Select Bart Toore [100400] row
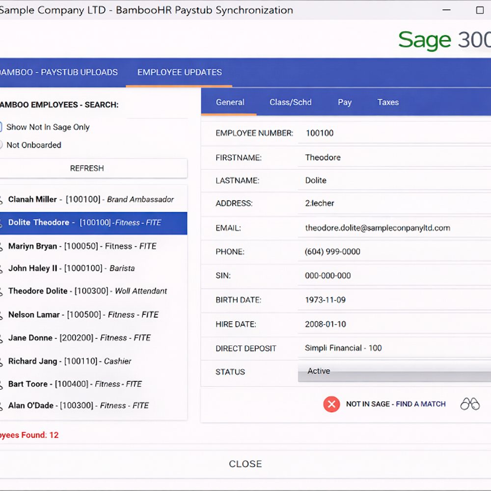This screenshot has width=491, height=491. [93, 384]
